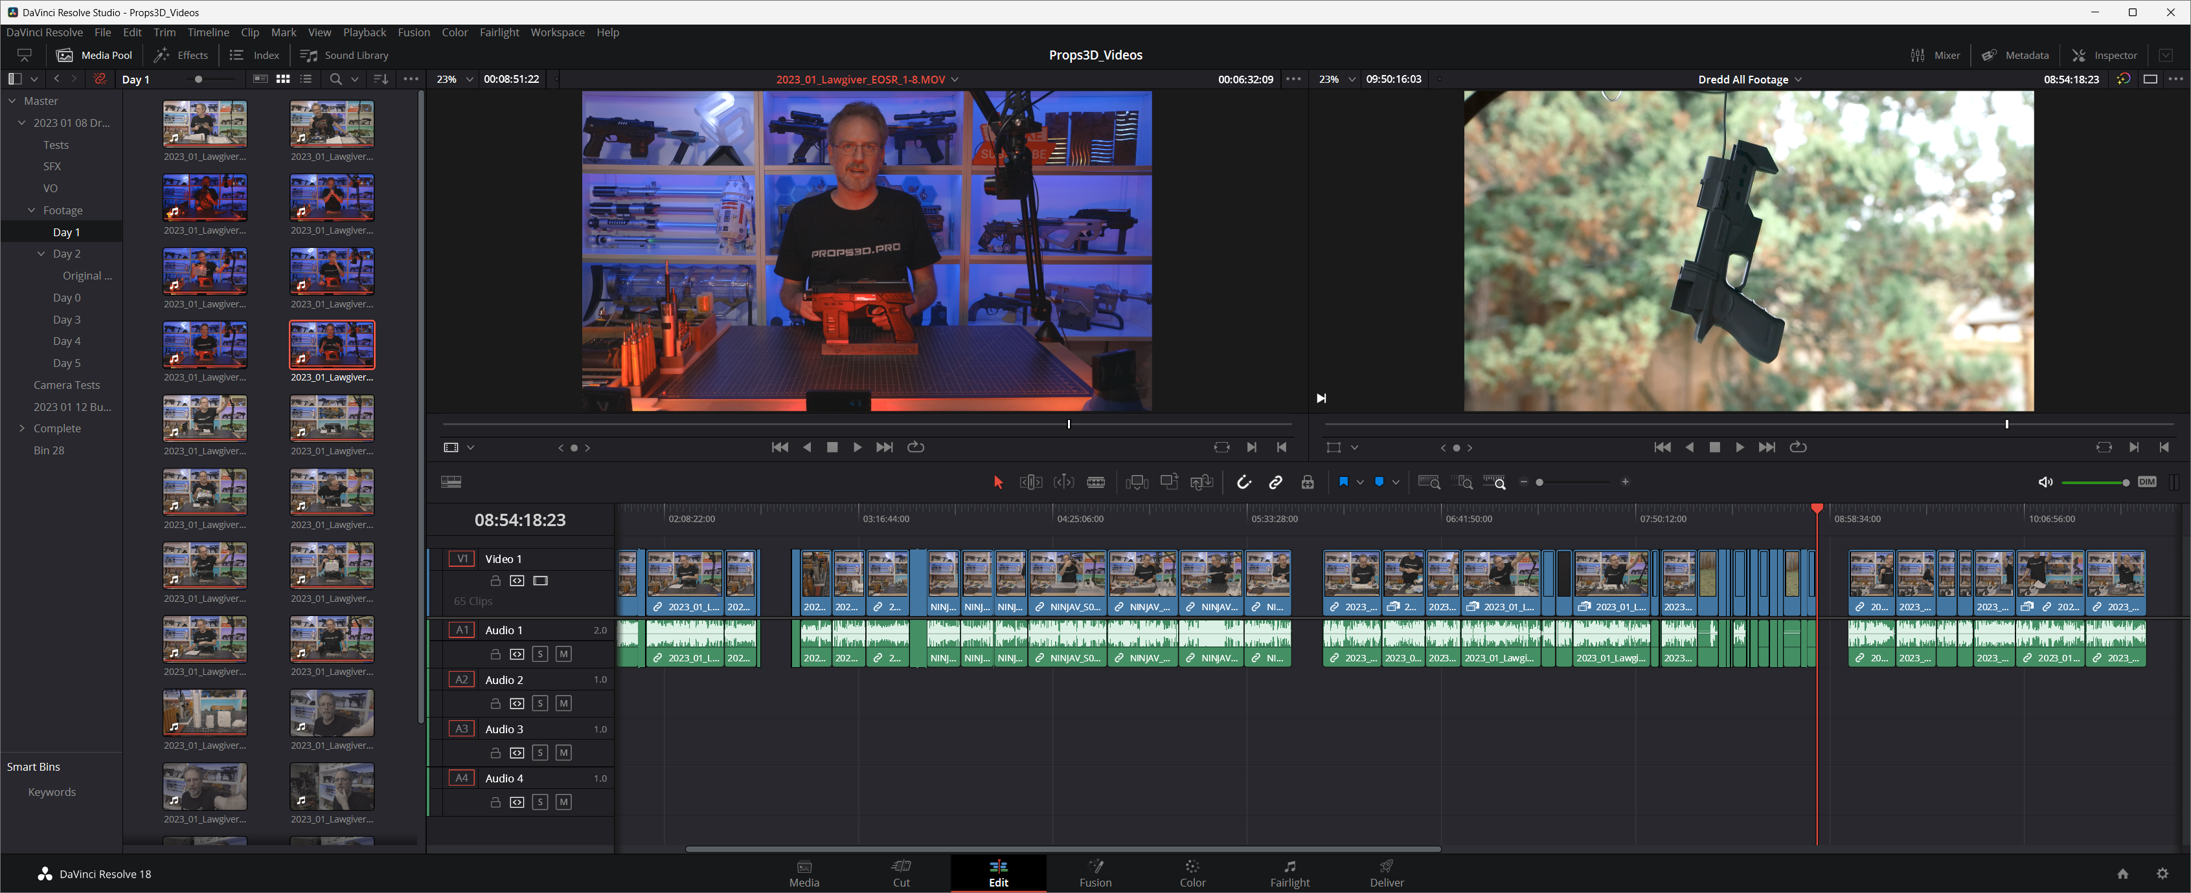Image resolution: width=2191 pixels, height=893 pixels.
Task: Toggle the DIM audio button
Action: click(x=2148, y=483)
